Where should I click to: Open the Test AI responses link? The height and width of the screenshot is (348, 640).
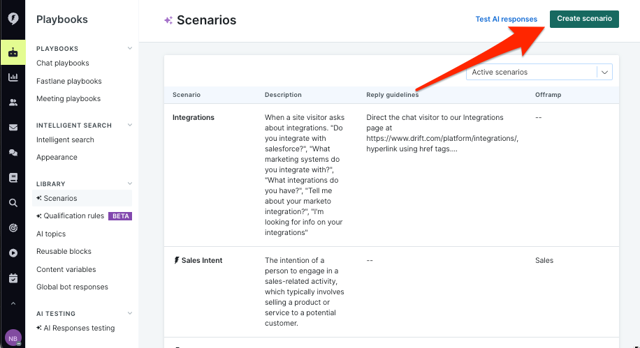(x=507, y=20)
